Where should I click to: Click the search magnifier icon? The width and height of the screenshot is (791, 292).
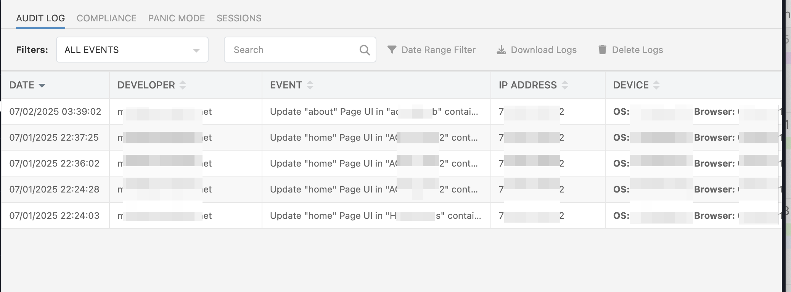365,50
